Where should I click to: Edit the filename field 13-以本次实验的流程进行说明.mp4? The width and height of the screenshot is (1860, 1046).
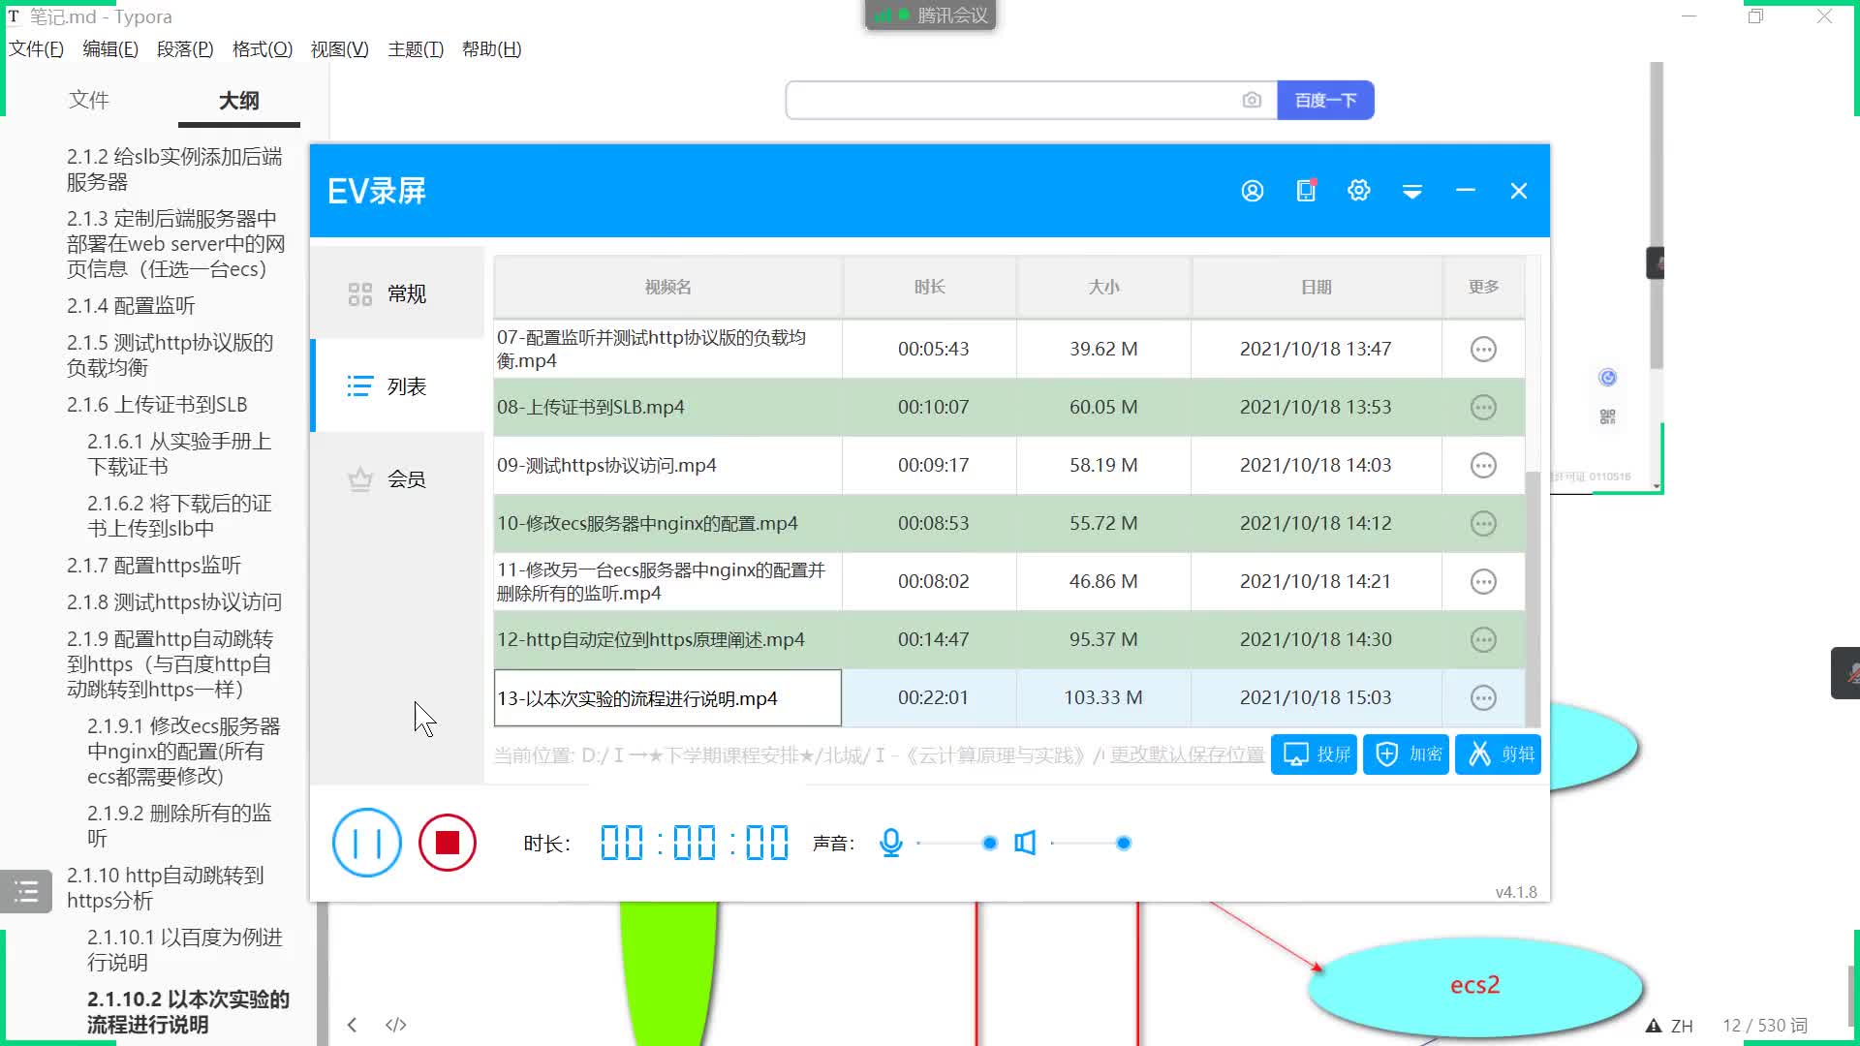point(667,698)
